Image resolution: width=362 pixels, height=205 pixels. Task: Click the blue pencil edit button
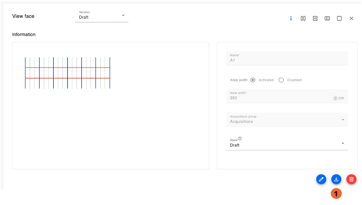pyautogui.click(x=321, y=179)
